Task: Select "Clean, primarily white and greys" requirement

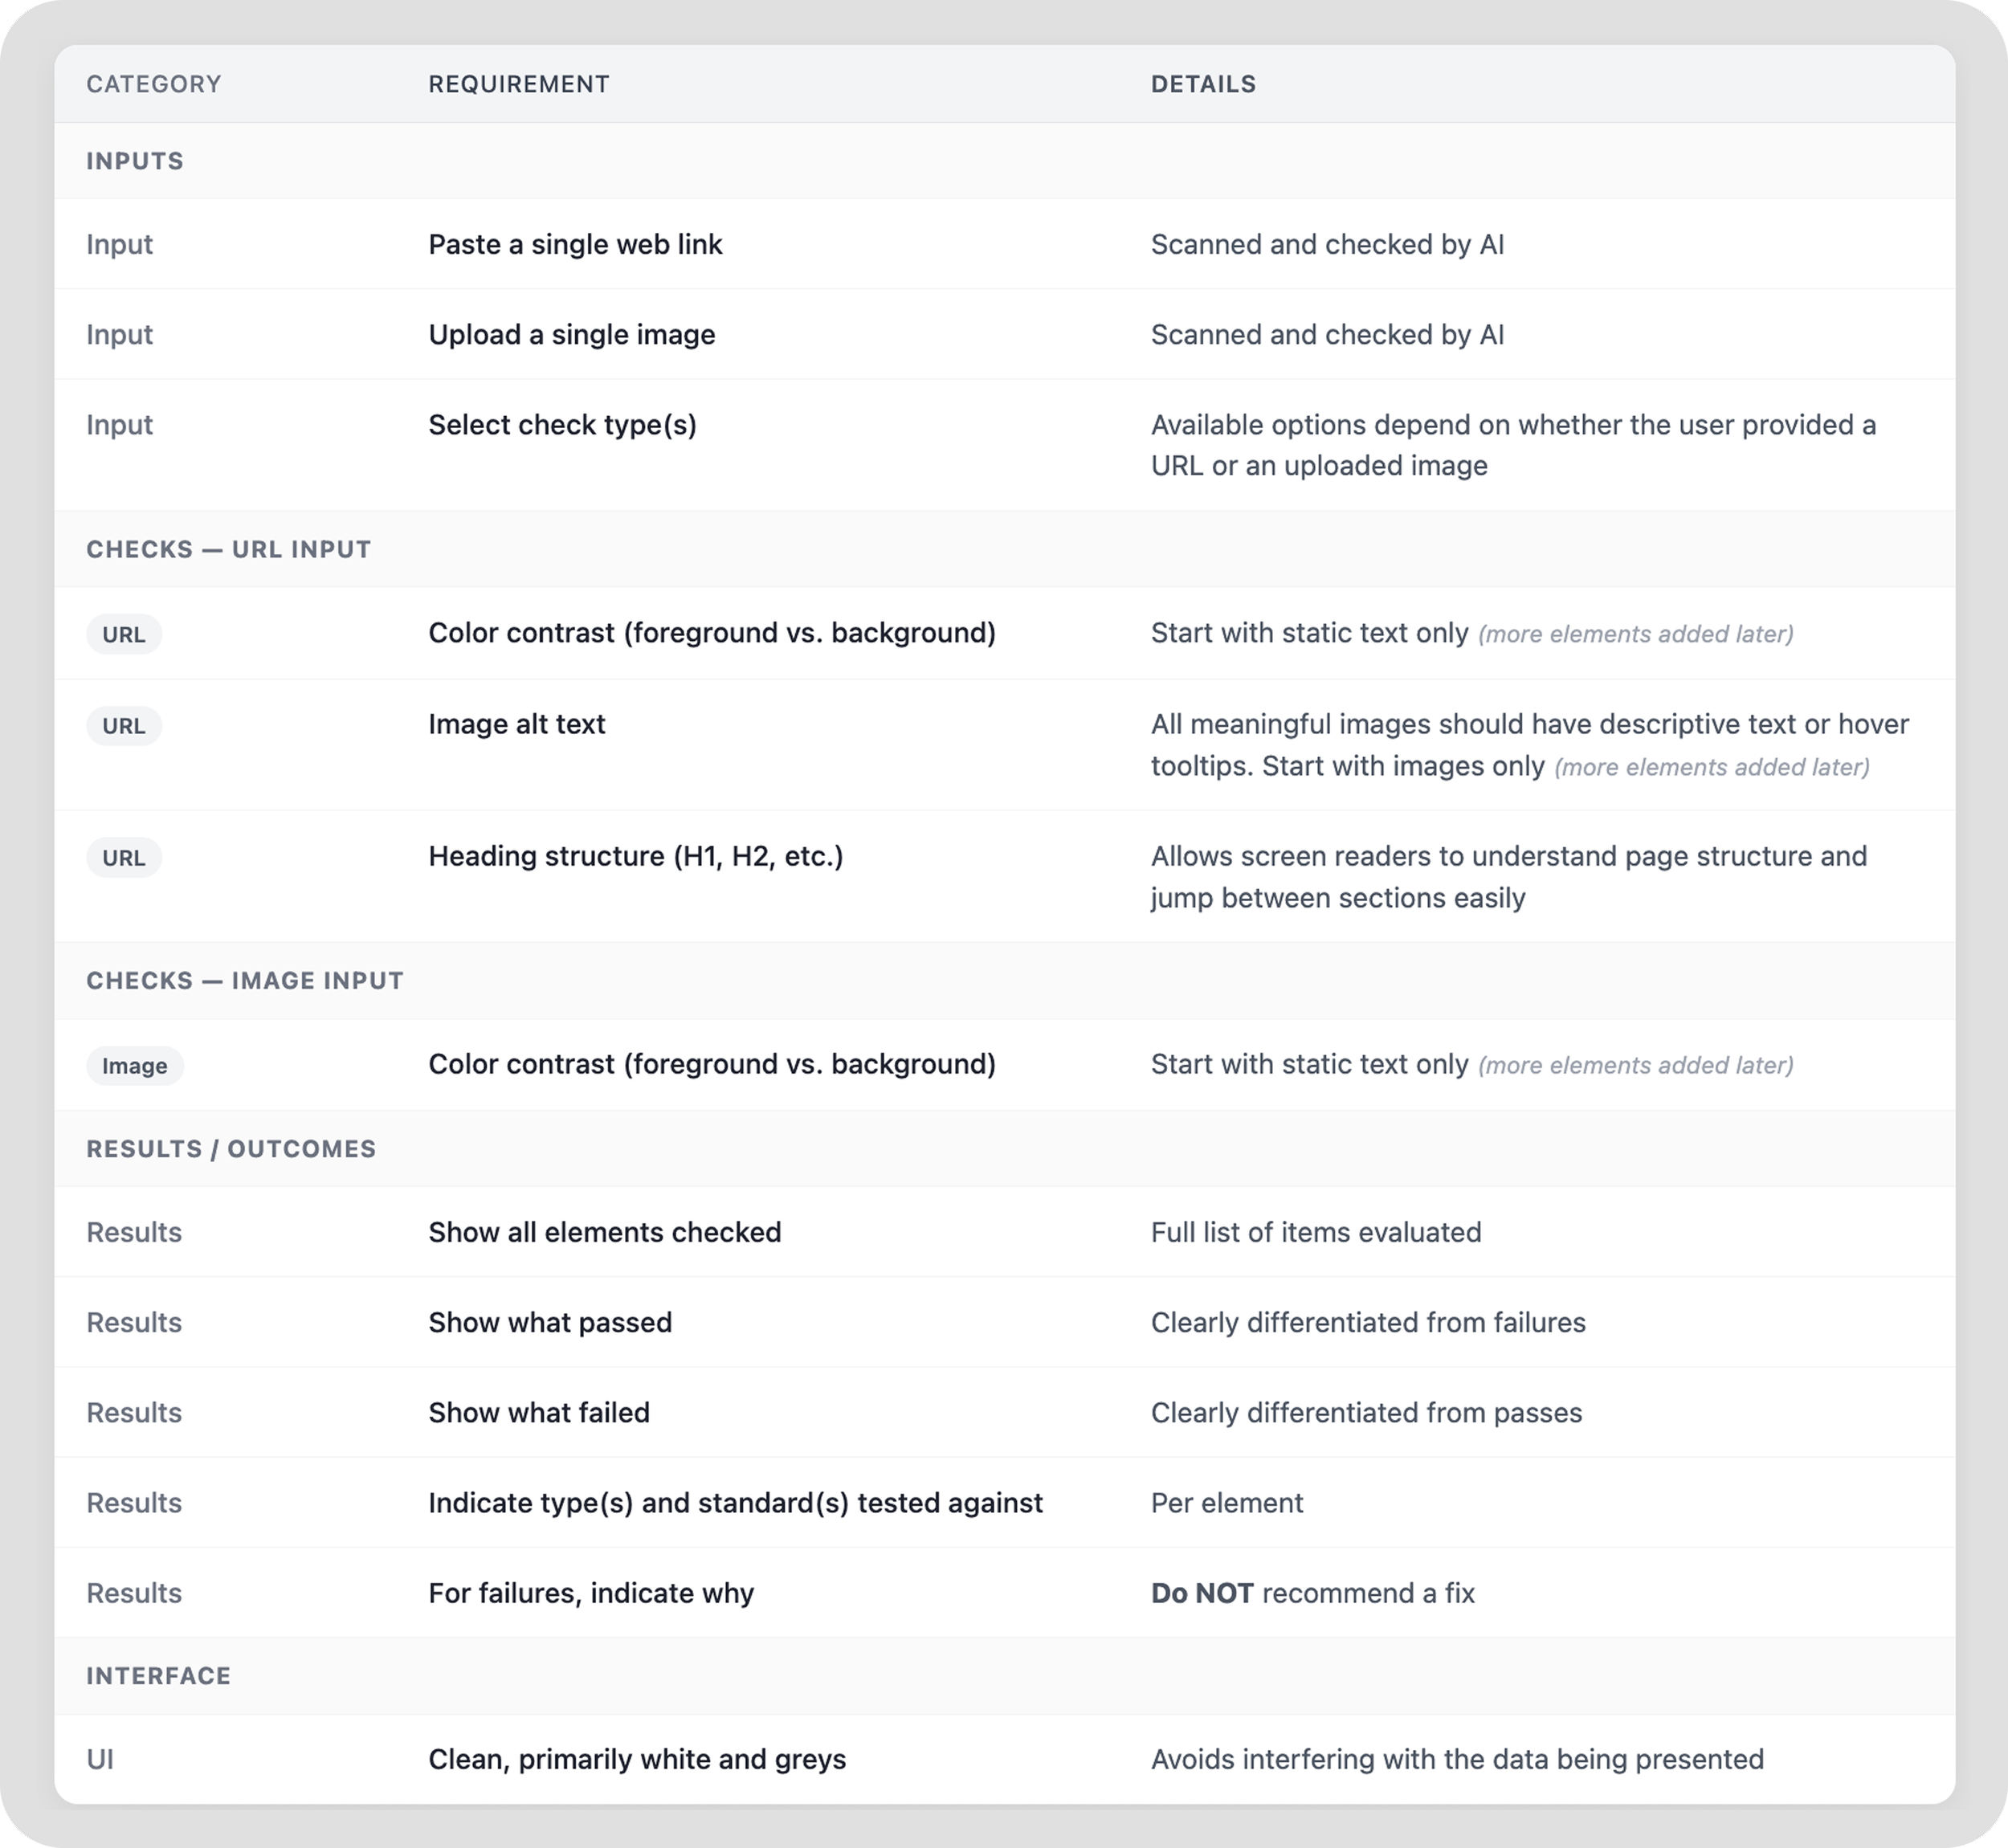Action: (x=636, y=1759)
